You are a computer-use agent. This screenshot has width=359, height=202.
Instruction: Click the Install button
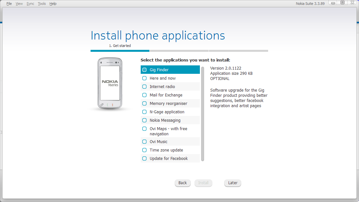(x=203, y=183)
